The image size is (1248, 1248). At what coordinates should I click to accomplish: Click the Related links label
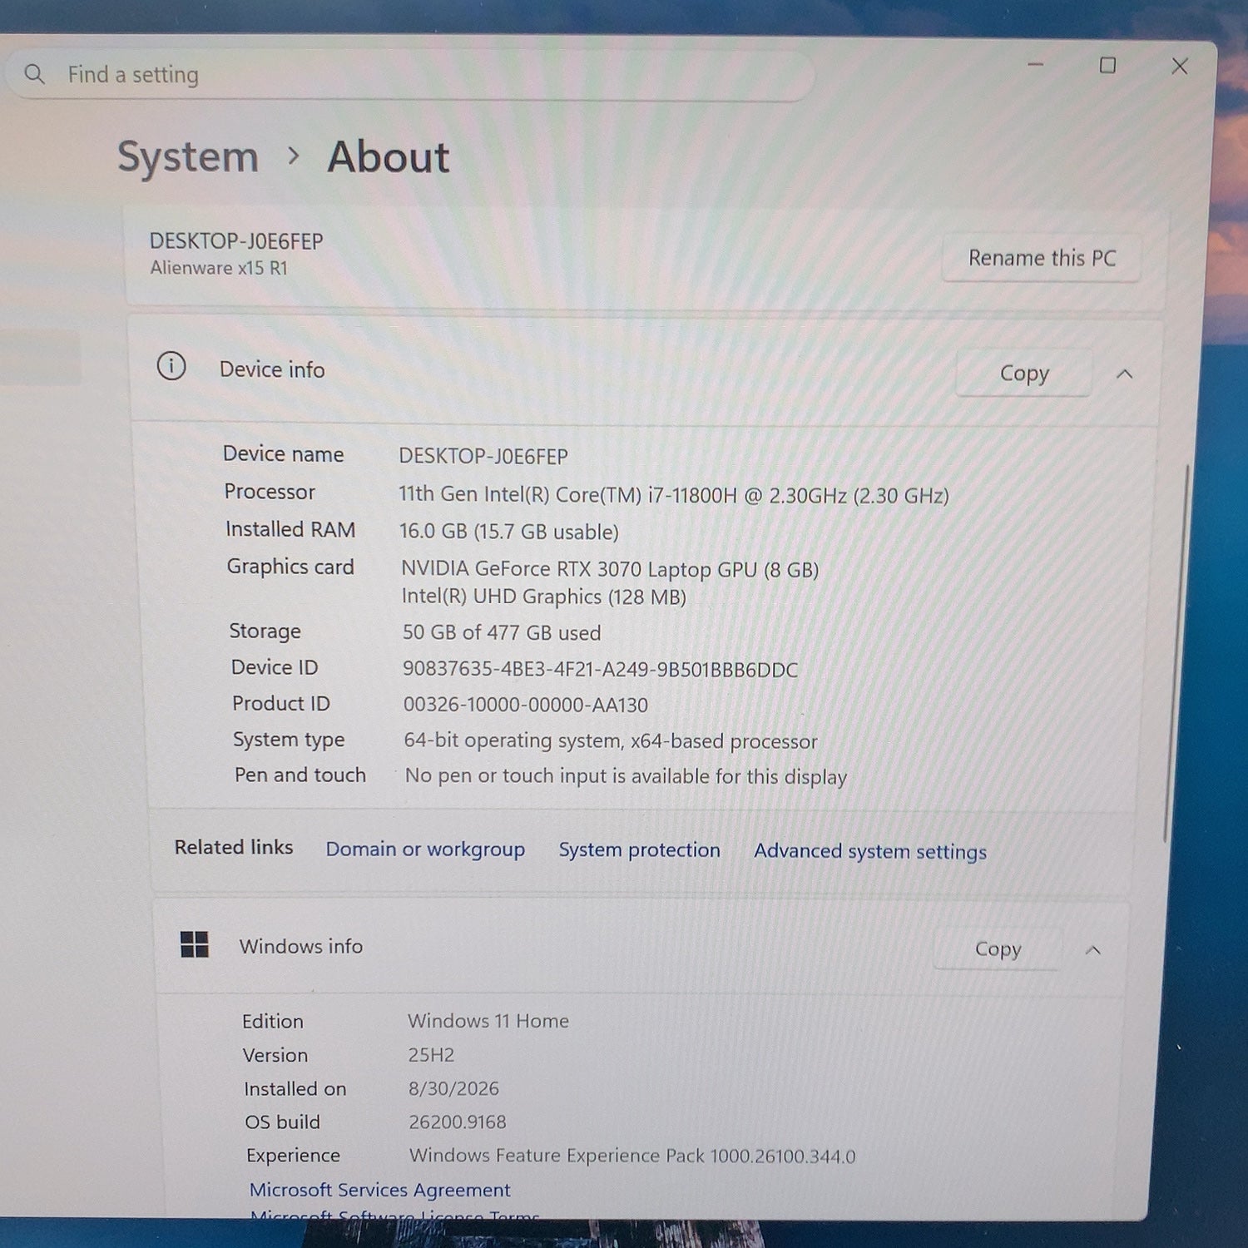click(x=234, y=847)
